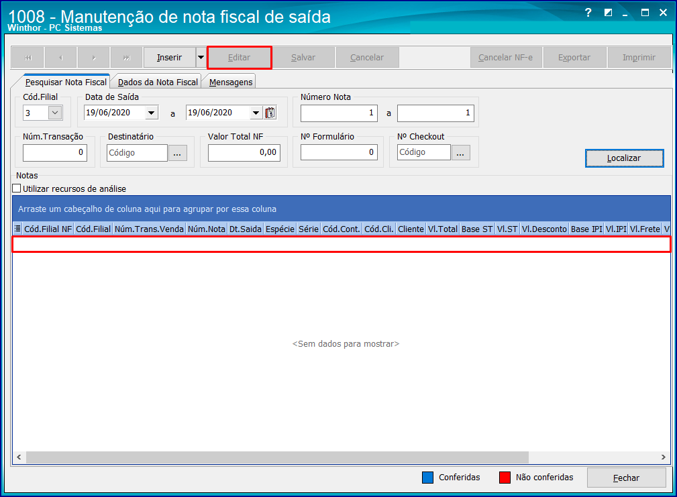
Task: Click the next record arrow icon
Action: point(93,57)
